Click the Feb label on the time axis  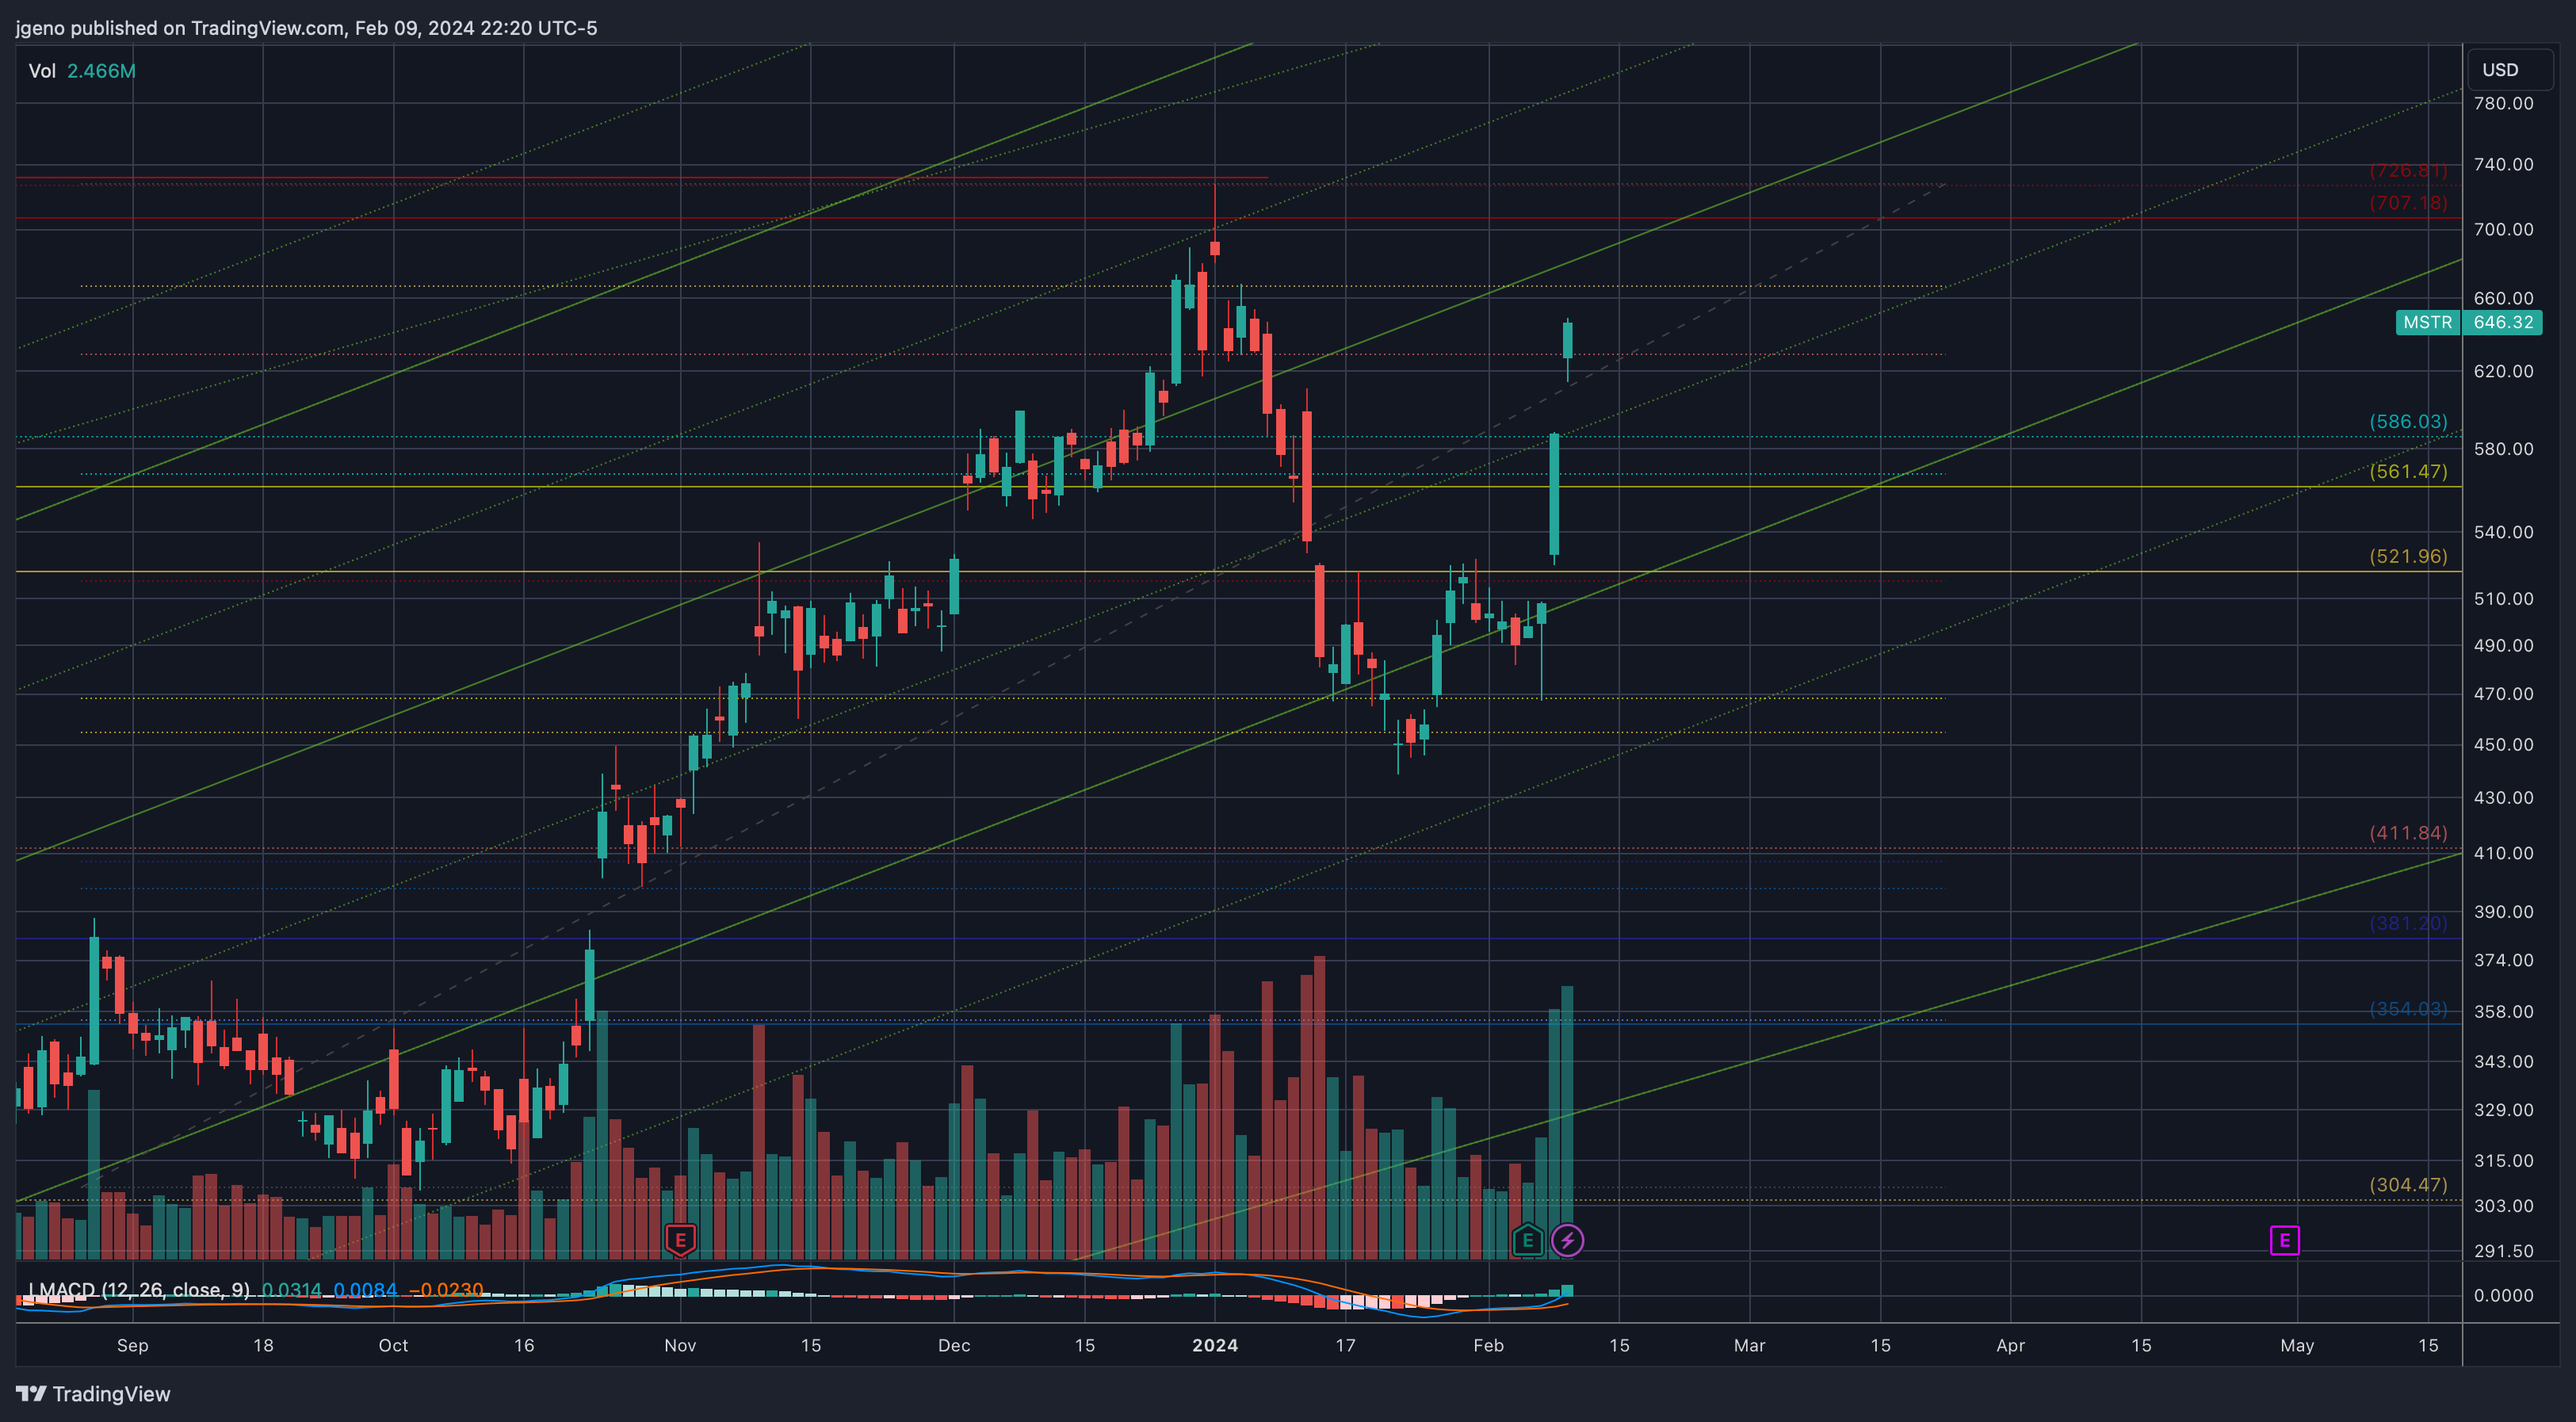1488,1346
